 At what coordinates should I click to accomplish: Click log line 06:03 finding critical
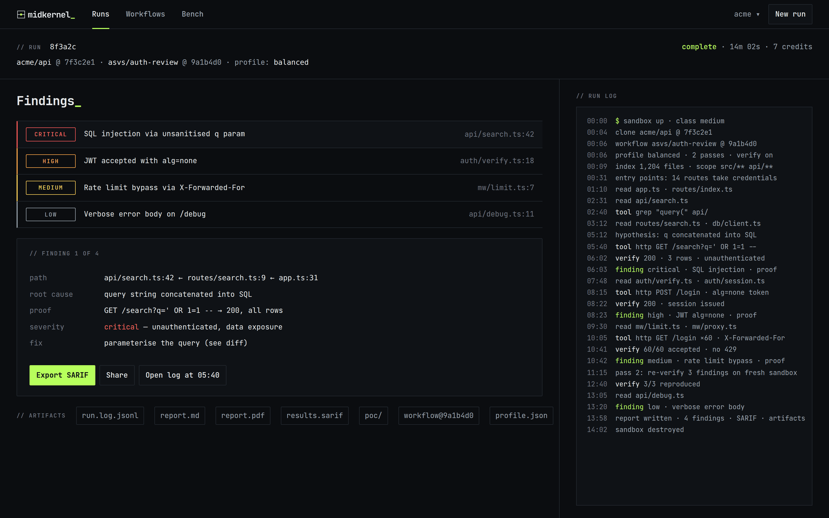coord(682,270)
